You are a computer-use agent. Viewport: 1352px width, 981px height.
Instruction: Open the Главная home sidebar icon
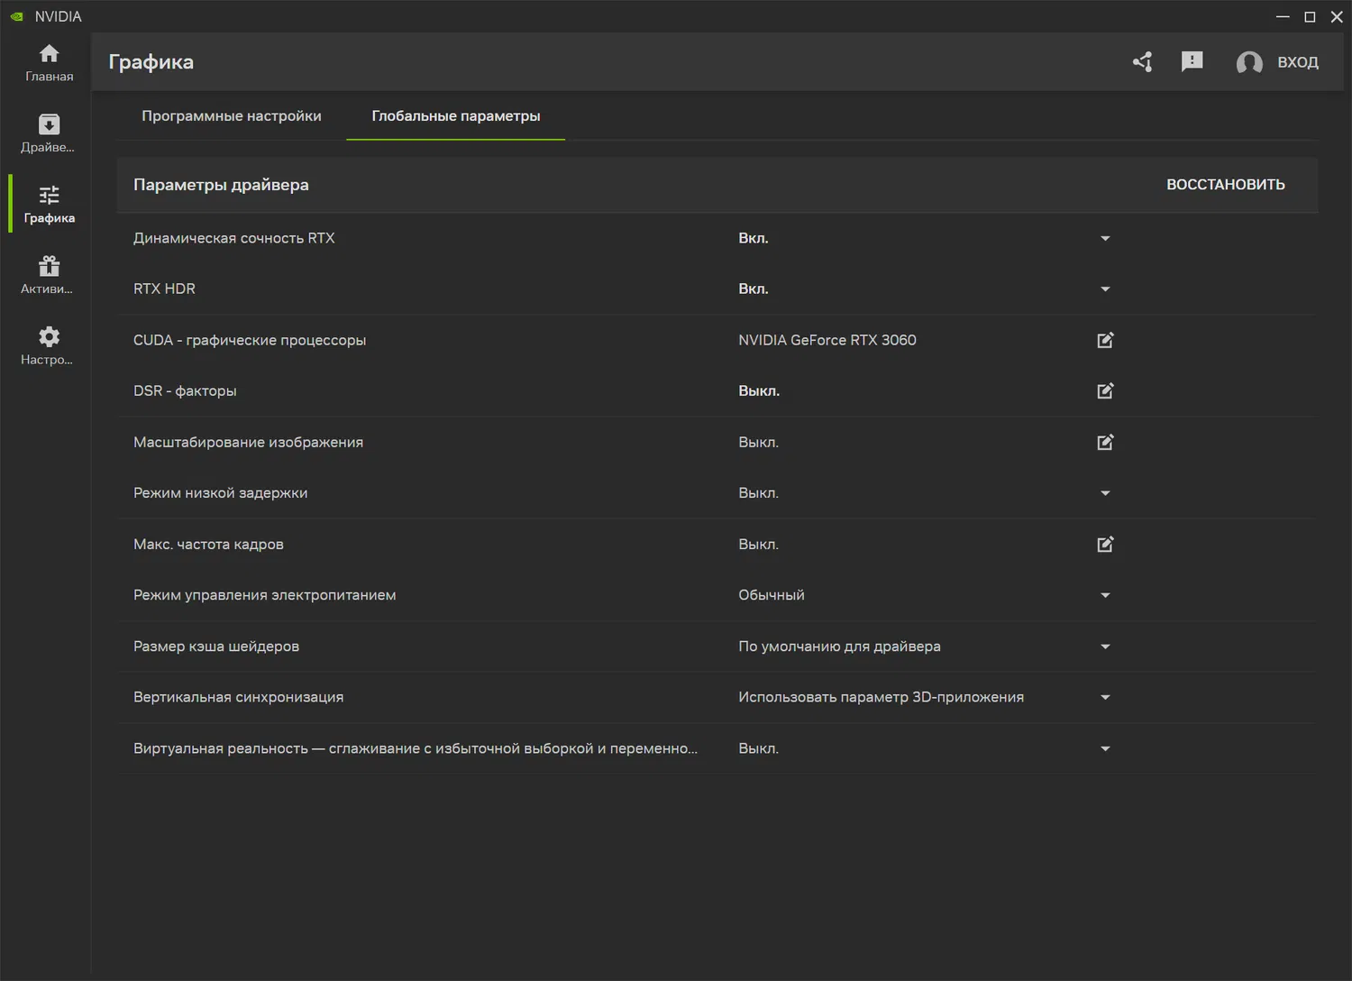tap(49, 62)
